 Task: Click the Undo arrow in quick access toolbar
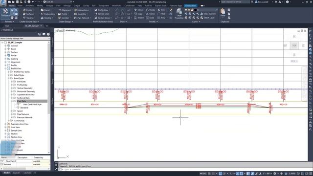(x=33, y=2)
